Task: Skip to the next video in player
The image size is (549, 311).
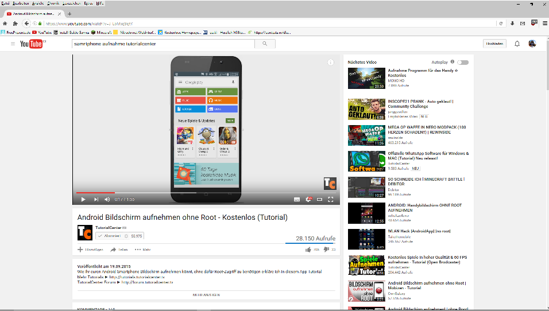Action: tap(96, 200)
